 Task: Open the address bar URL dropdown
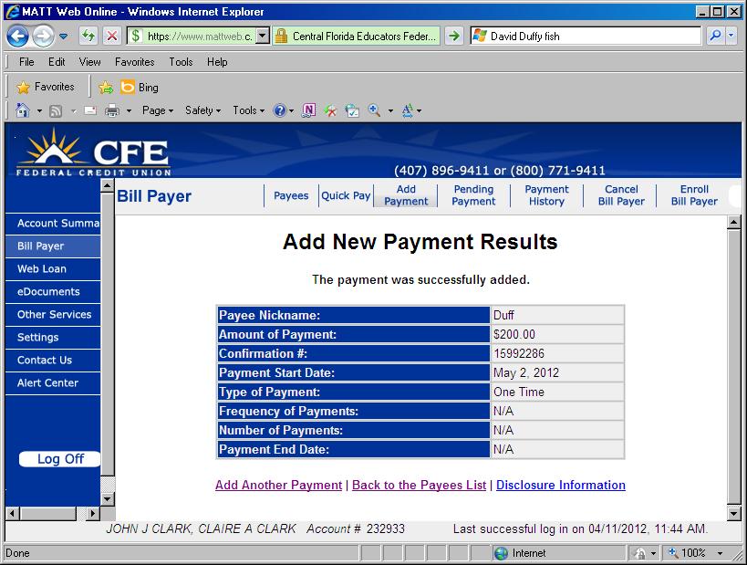coord(263,37)
